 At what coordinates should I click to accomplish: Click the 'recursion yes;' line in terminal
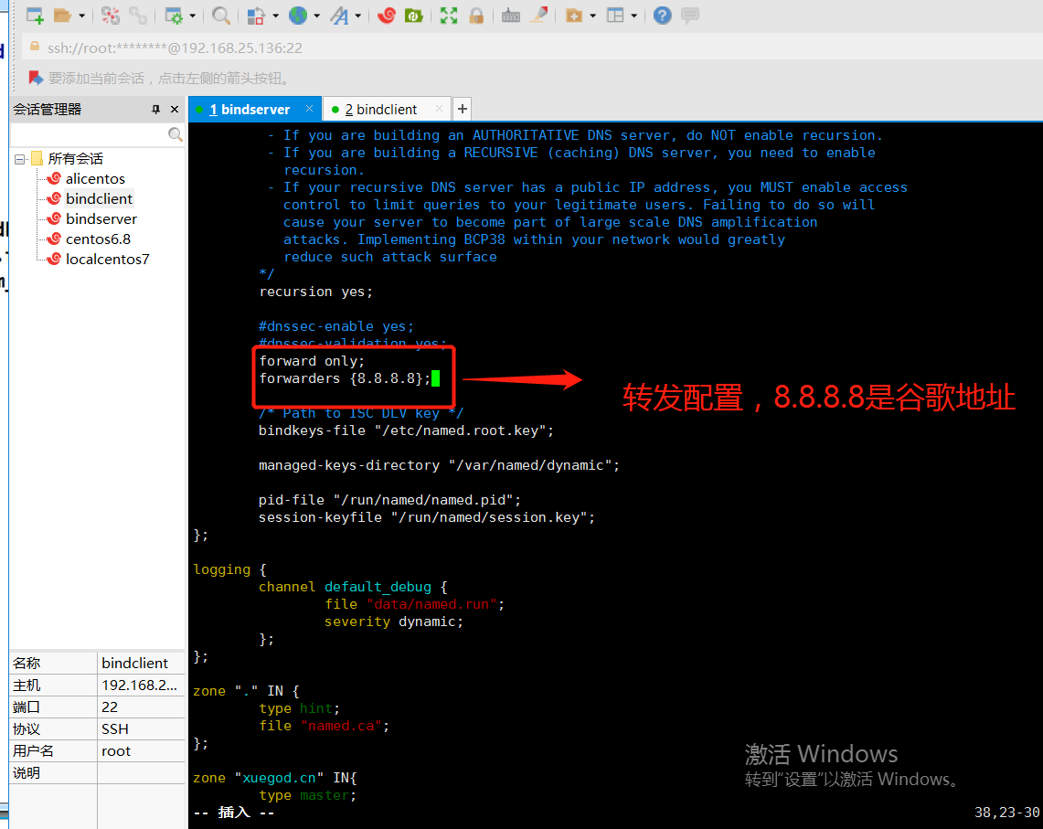(x=315, y=292)
